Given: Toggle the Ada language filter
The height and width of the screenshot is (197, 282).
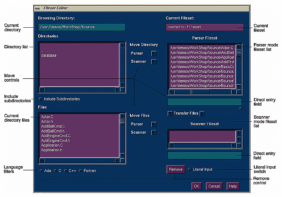Looking at the screenshot, I should tap(41, 170).
